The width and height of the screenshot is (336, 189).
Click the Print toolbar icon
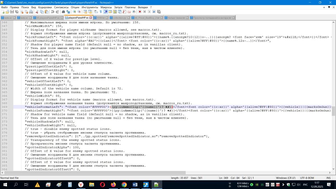click(31, 12)
